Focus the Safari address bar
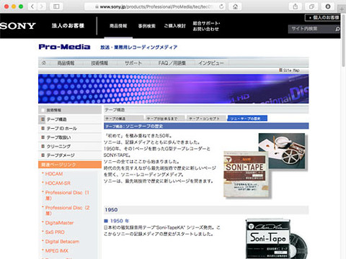Screen dimensions: 346x259 [x=155, y=6]
